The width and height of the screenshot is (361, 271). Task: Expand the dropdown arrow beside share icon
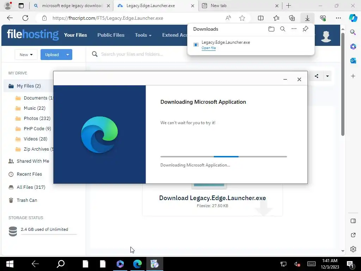(327, 76)
